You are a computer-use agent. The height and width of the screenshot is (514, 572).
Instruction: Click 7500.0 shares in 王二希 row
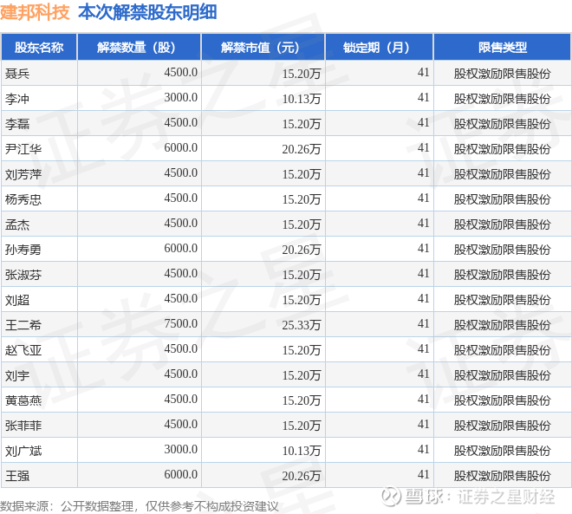pos(180,323)
